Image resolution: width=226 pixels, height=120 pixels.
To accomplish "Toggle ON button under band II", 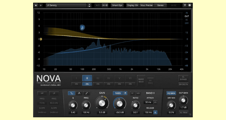I will (87, 84).
